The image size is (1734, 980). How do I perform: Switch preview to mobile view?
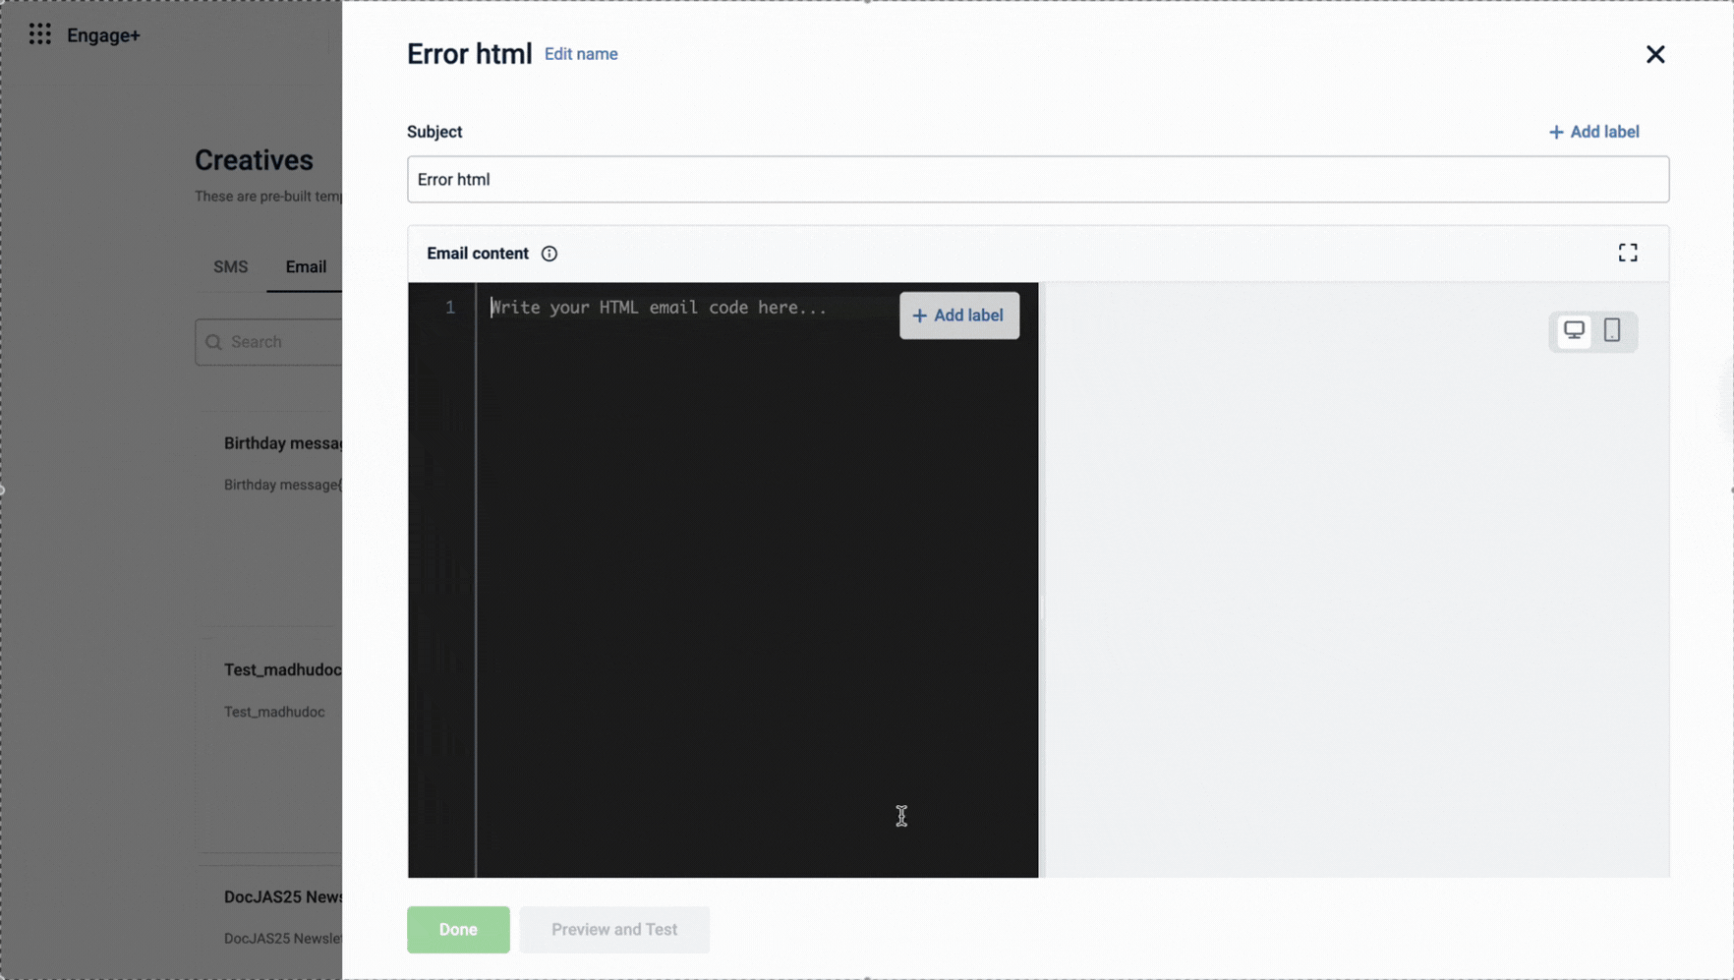[x=1612, y=330]
